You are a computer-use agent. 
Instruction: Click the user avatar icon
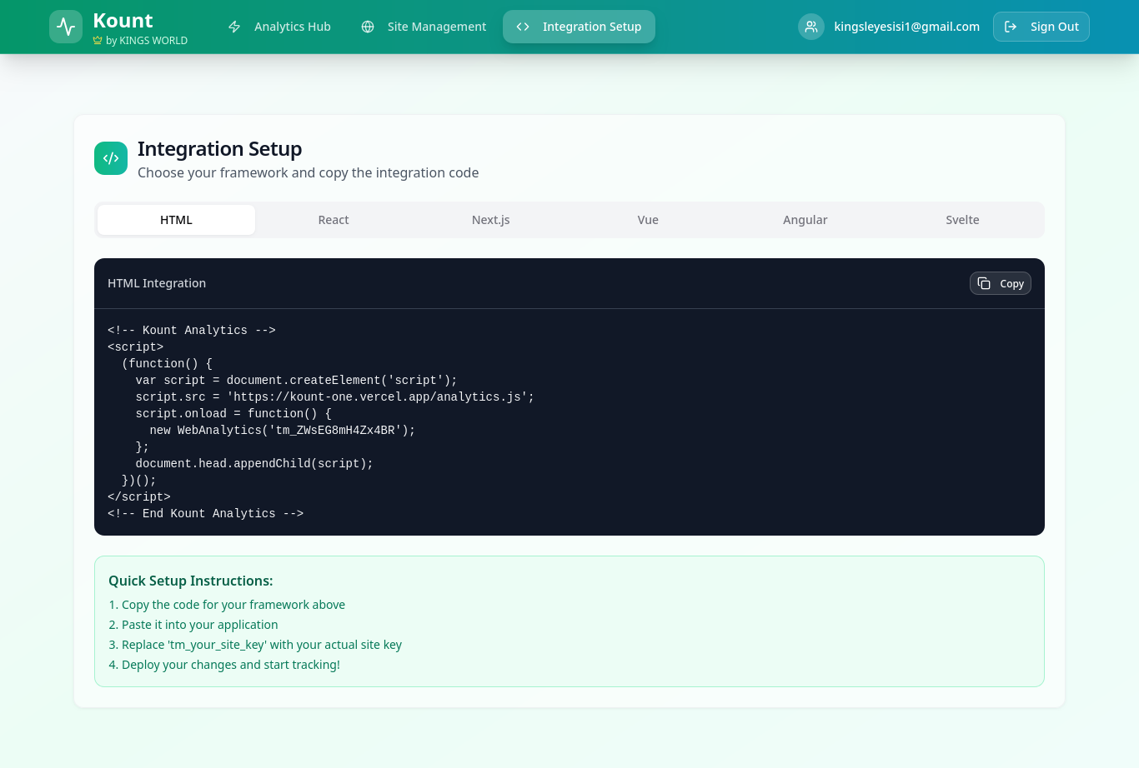point(811,27)
